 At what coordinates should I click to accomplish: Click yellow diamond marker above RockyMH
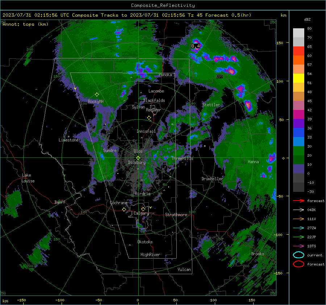click(x=97, y=95)
